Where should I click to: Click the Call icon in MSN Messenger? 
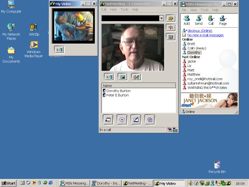pyautogui.click(x=211, y=20)
